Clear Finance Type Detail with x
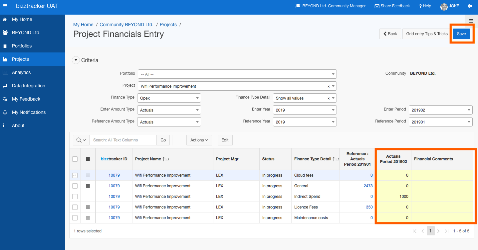The width and height of the screenshot is (478, 250). tap(329, 98)
